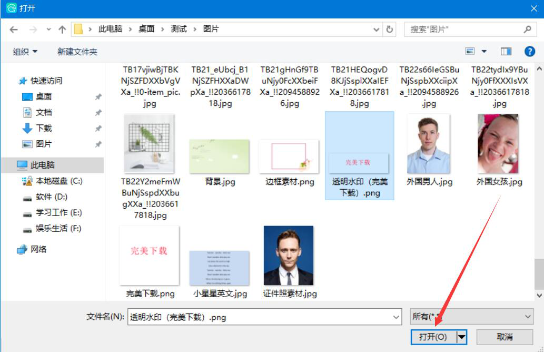Viewport: 544px width, 352px height.
Task: Click the 文件名 text field
Action: tap(265, 317)
